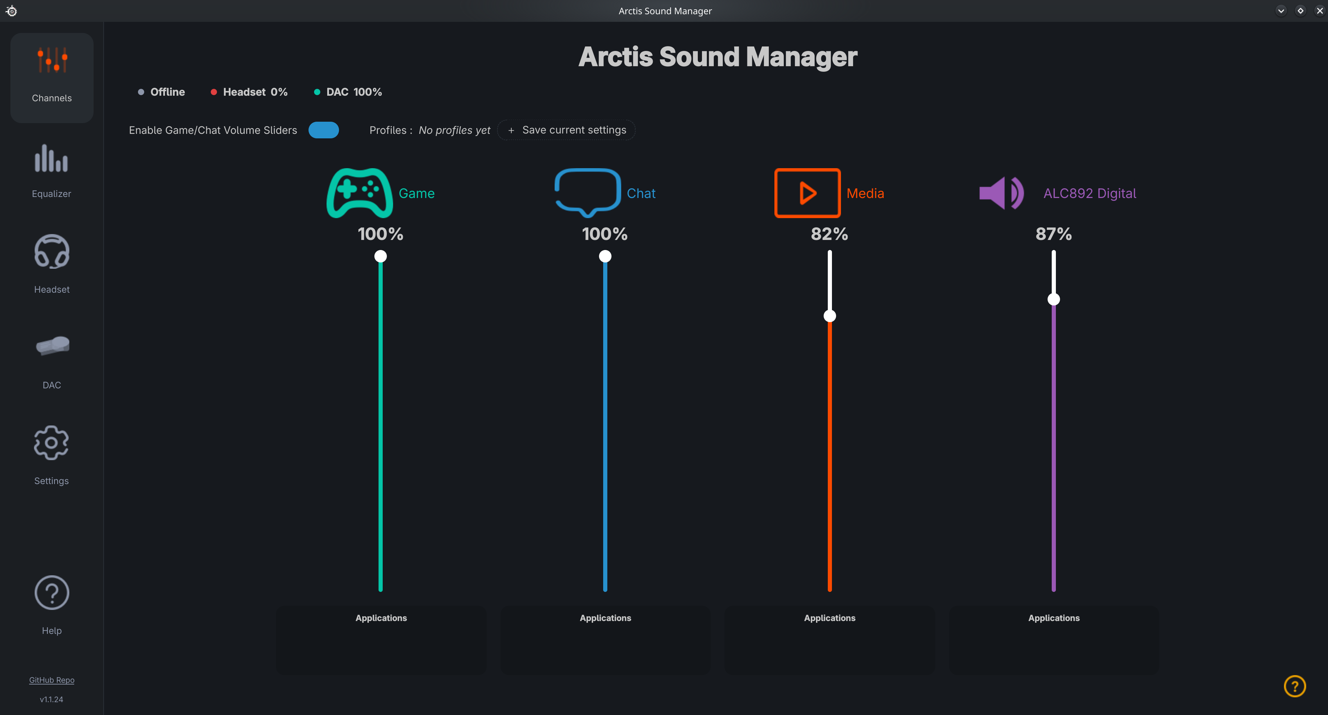Switch to the Help tab label
The height and width of the screenshot is (715, 1328).
point(52,630)
